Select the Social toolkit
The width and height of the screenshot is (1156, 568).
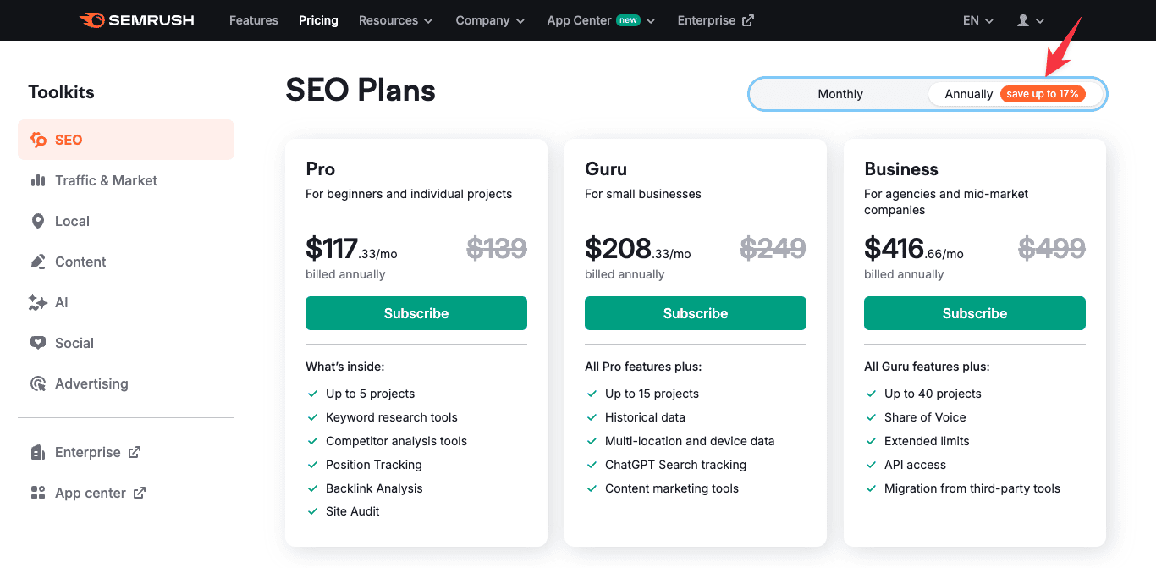coord(126,343)
